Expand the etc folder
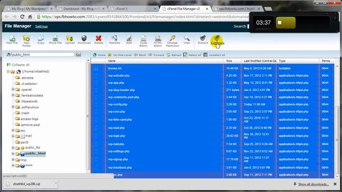Screen dimensions: 342x192 coord(13,130)
